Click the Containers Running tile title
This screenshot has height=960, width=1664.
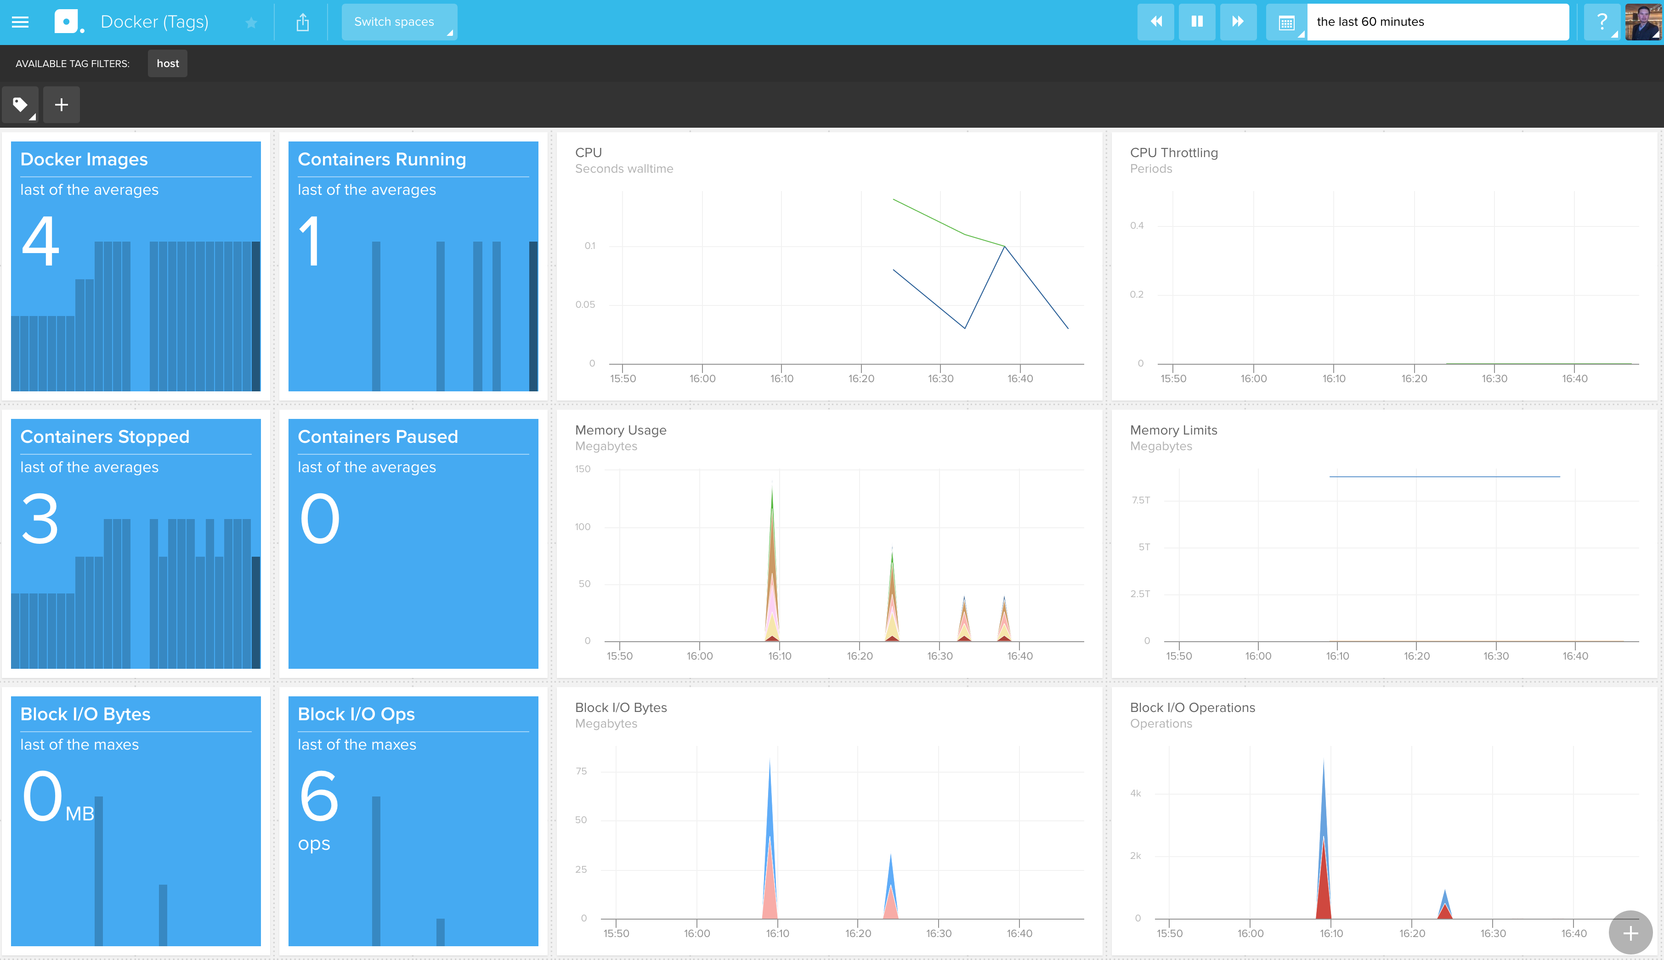tap(382, 159)
